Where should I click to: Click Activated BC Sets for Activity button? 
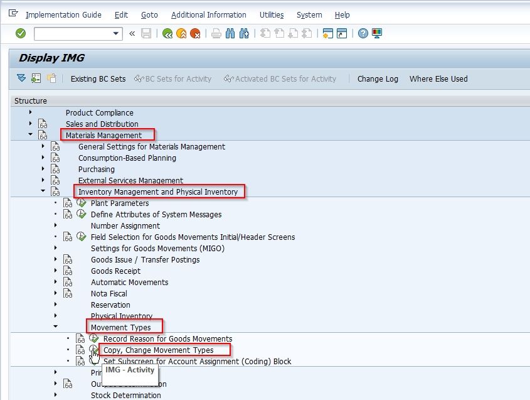coord(280,79)
